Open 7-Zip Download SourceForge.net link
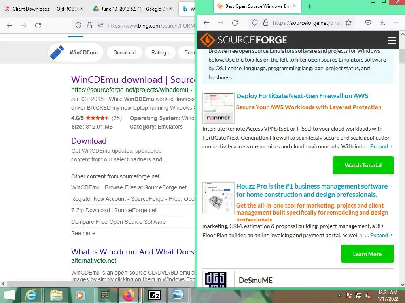The image size is (405, 303). (114, 210)
